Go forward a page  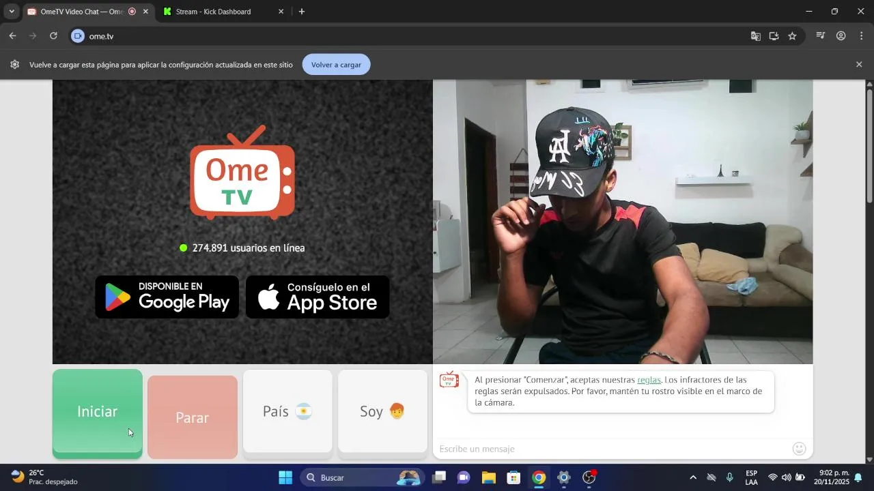pyautogui.click(x=33, y=36)
